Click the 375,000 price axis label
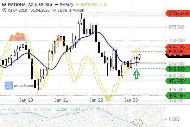The width and height of the screenshot is (190, 127). 177,101
